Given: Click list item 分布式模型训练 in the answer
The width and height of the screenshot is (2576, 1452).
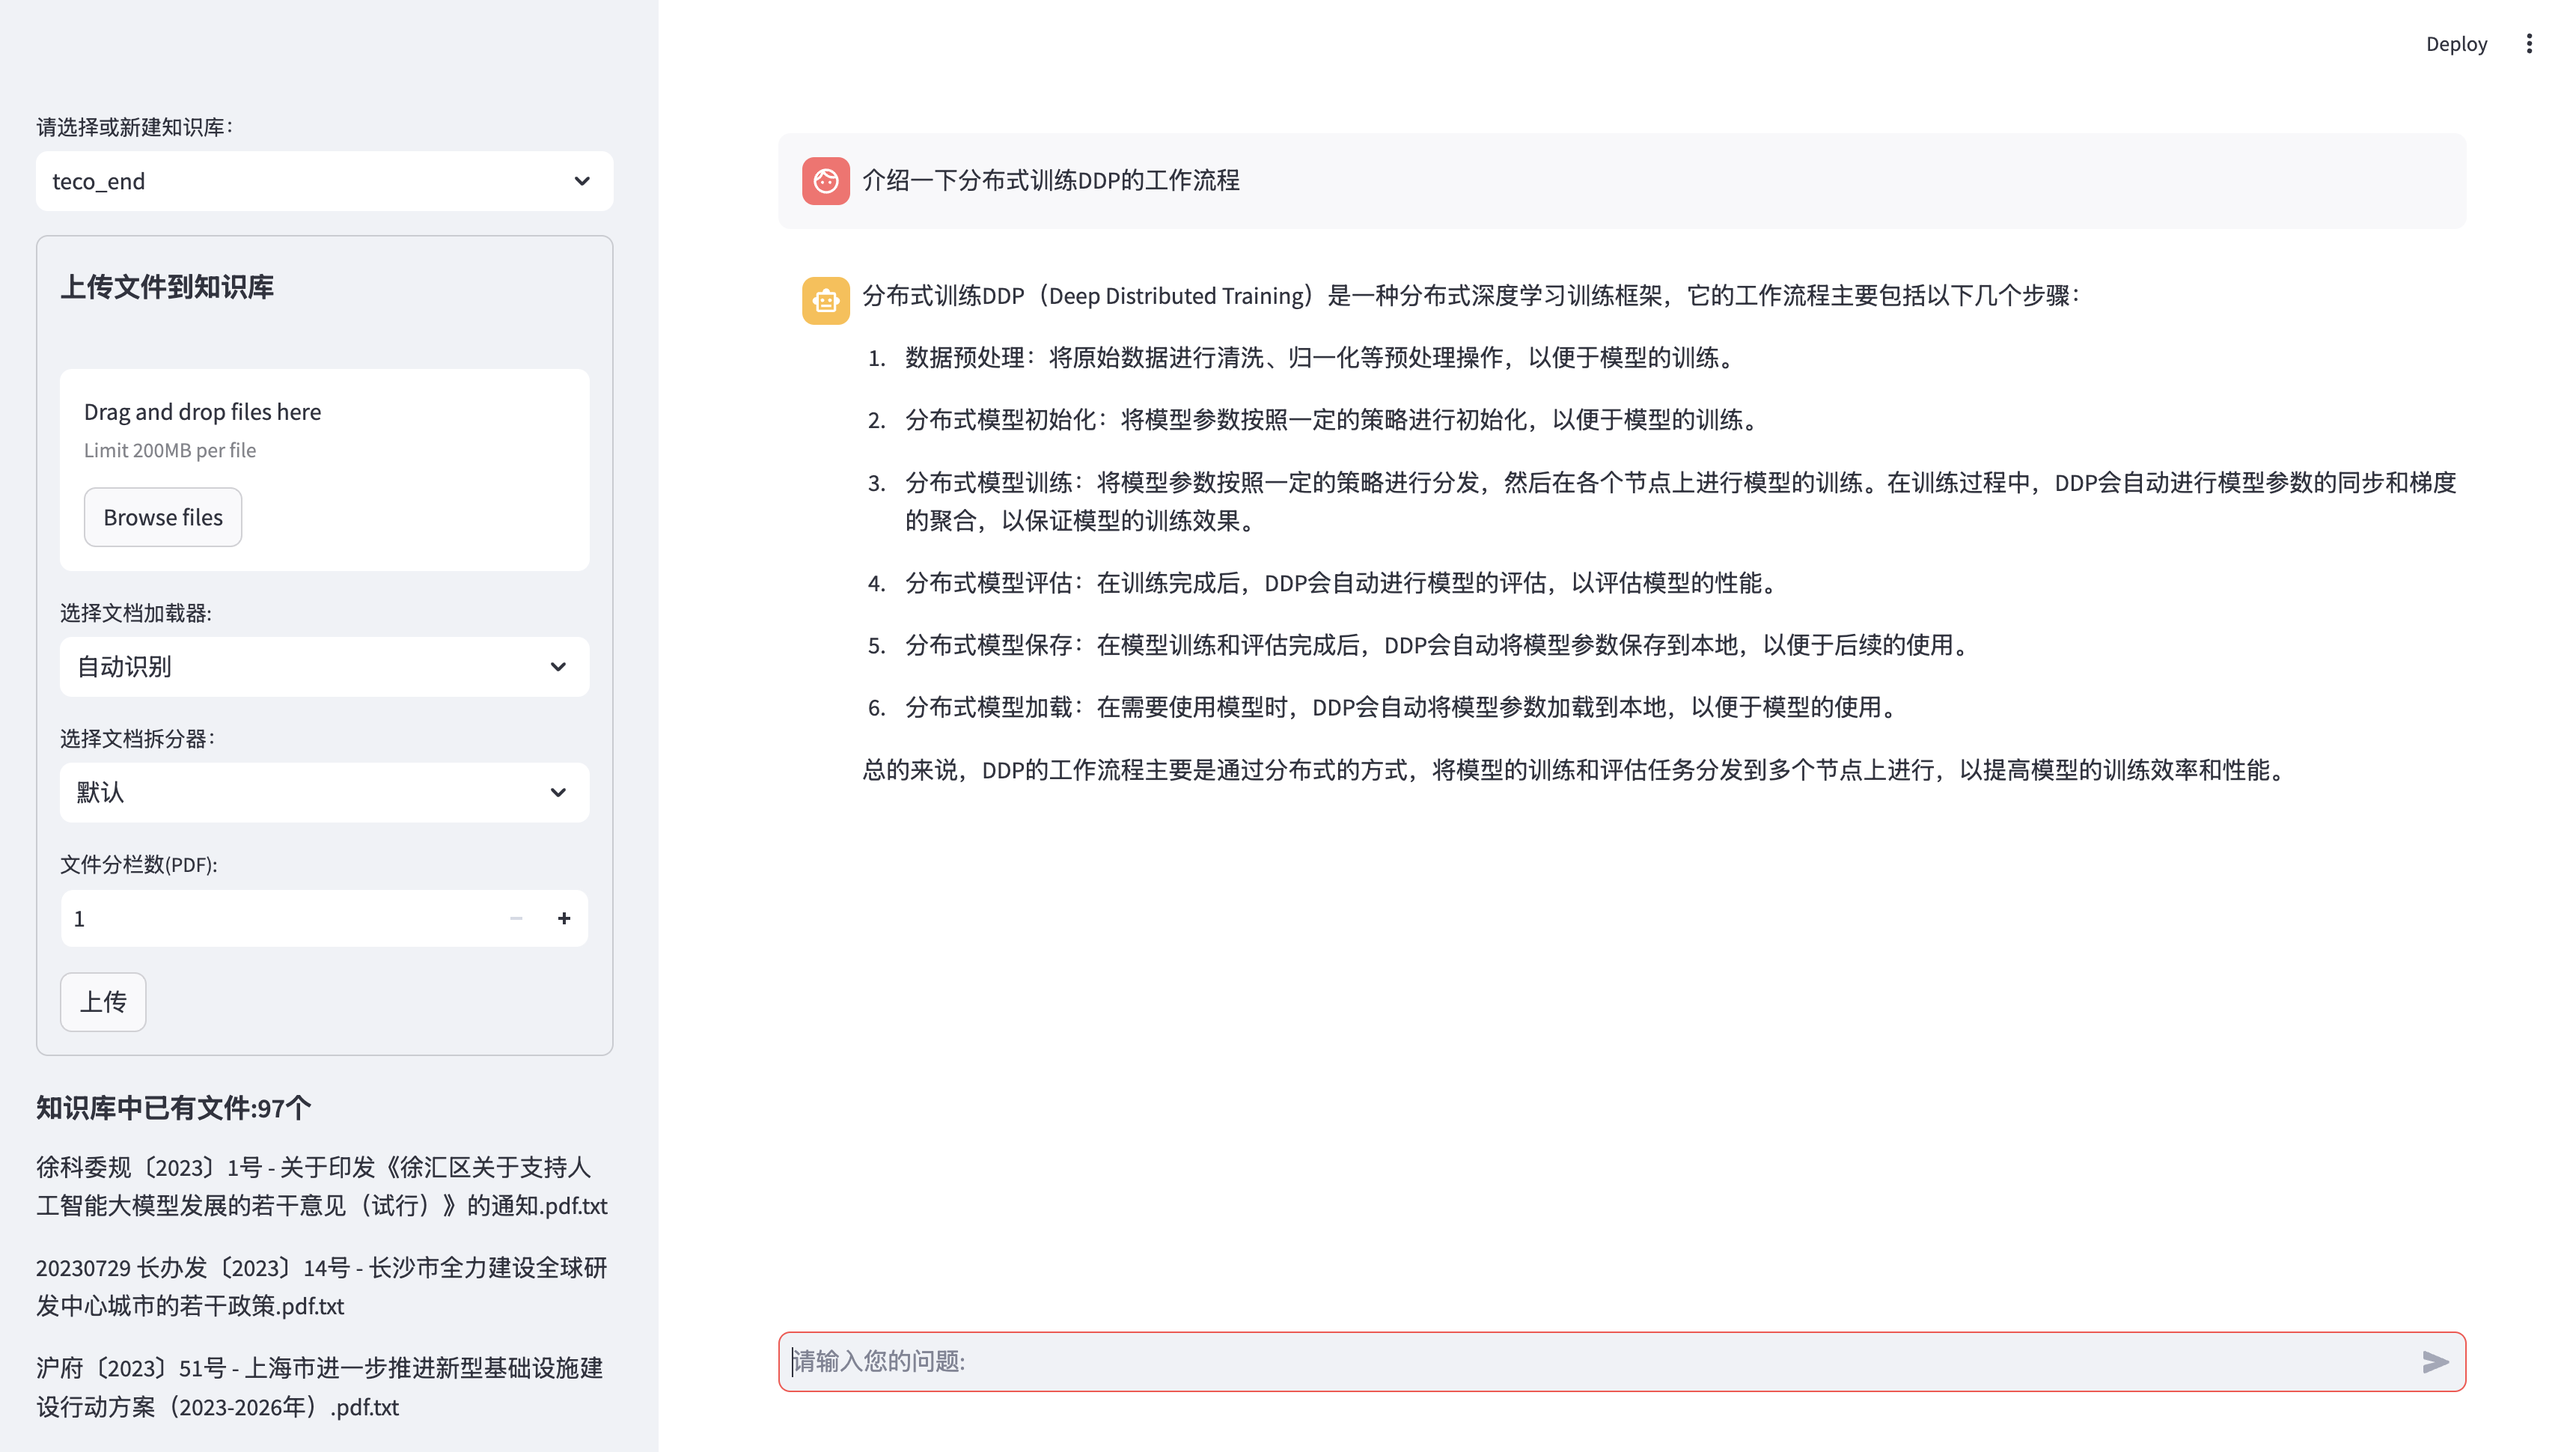Looking at the screenshot, I should 1681,501.
